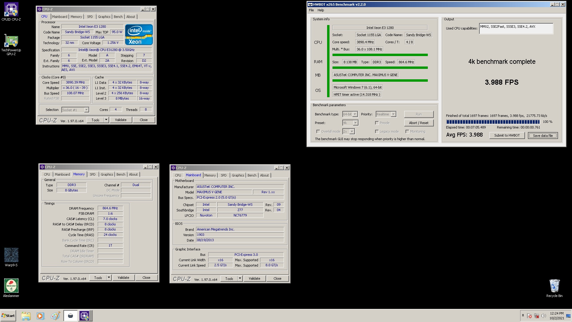The width and height of the screenshot is (572, 322).
Task: Select the HWBOT x265 taskbar button
Action: coord(70,316)
